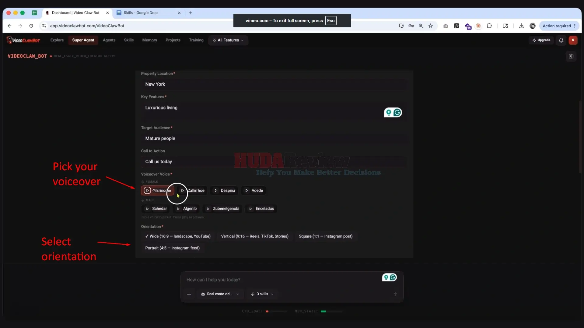The image size is (584, 328).
Task: Open the Training section
Action: tap(196, 40)
